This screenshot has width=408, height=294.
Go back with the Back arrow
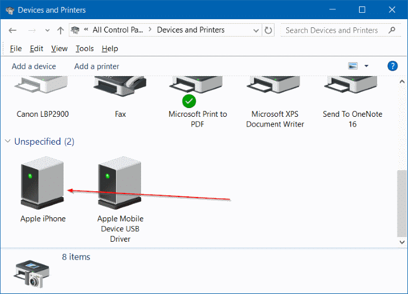12,30
